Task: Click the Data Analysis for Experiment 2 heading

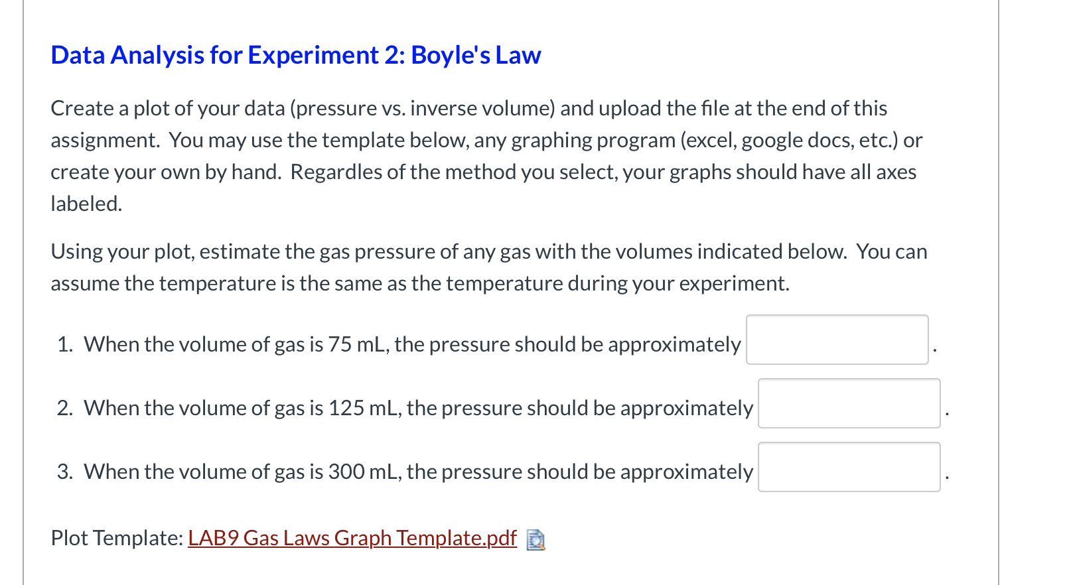Action: (x=296, y=55)
